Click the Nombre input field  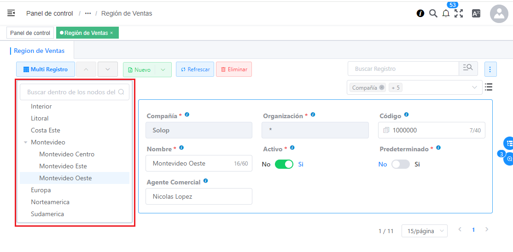pos(191,163)
